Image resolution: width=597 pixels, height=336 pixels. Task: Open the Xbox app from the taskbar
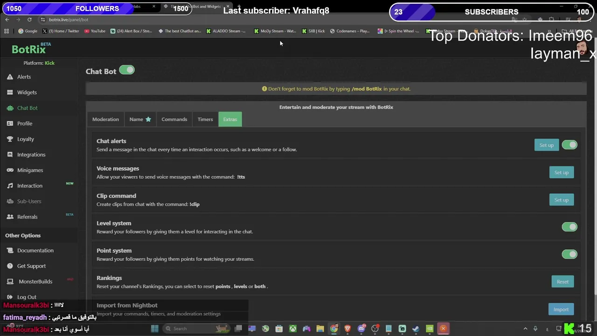(292, 329)
